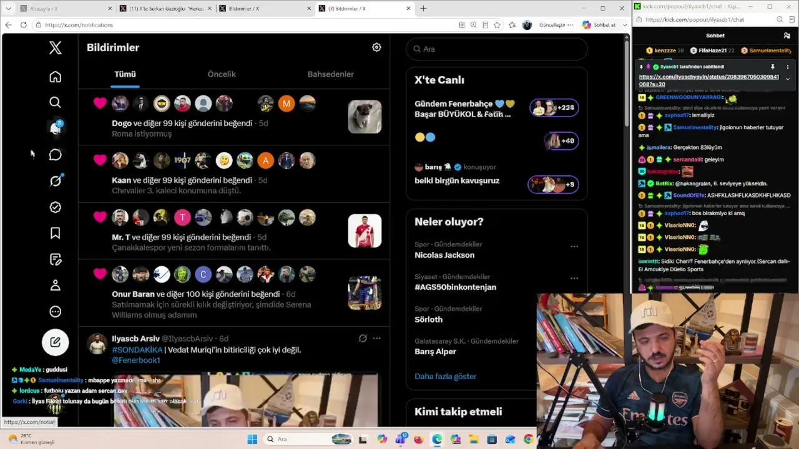Image resolution: width=799 pixels, height=449 pixels.
Task: Open the pinned x.com status link in Kick chat
Action: (708, 80)
